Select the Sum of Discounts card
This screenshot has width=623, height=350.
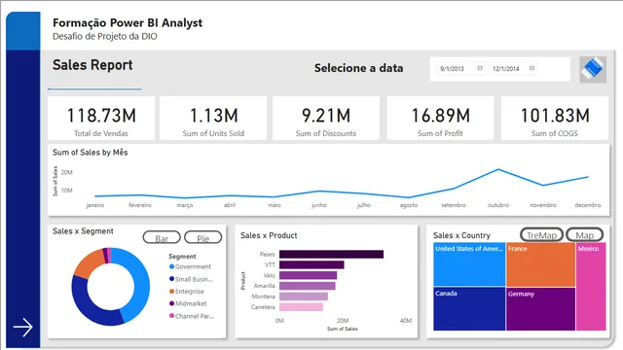[326, 118]
